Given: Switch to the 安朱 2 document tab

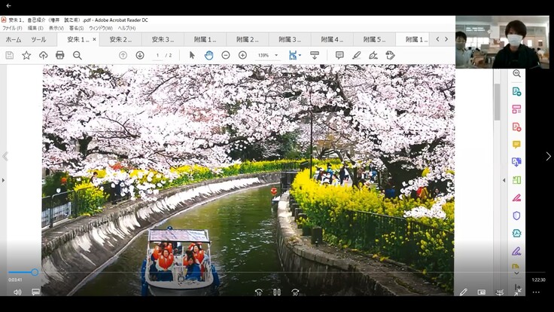Looking at the screenshot, I should (x=120, y=39).
